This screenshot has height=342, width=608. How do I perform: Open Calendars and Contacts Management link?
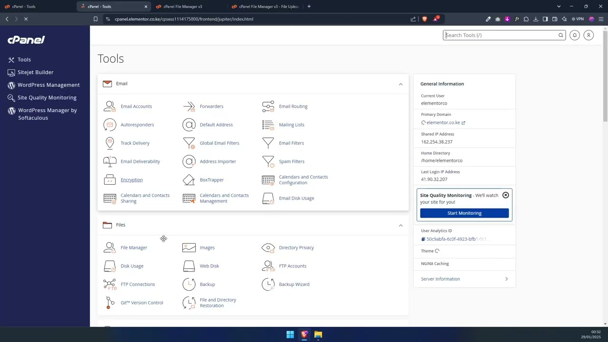tap(224, 198)
